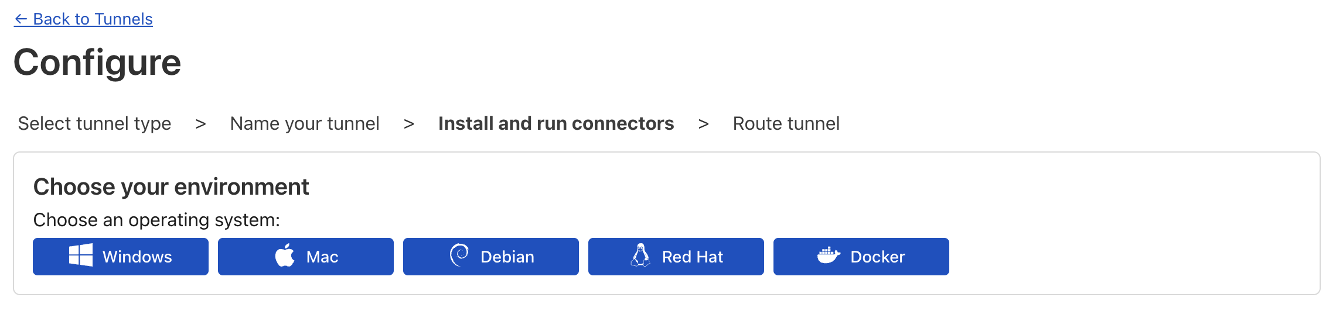Click the Linux penguin icon for Red Hat
Viewport: 1336px width, 311px height.
pyautogui.click(x=640, y=255)
